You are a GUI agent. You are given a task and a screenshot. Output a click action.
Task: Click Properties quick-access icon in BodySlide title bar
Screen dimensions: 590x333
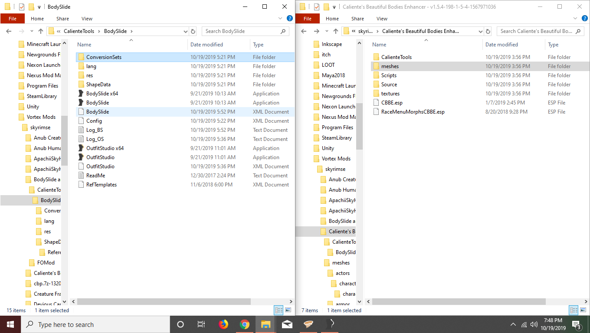pos(21,7)
